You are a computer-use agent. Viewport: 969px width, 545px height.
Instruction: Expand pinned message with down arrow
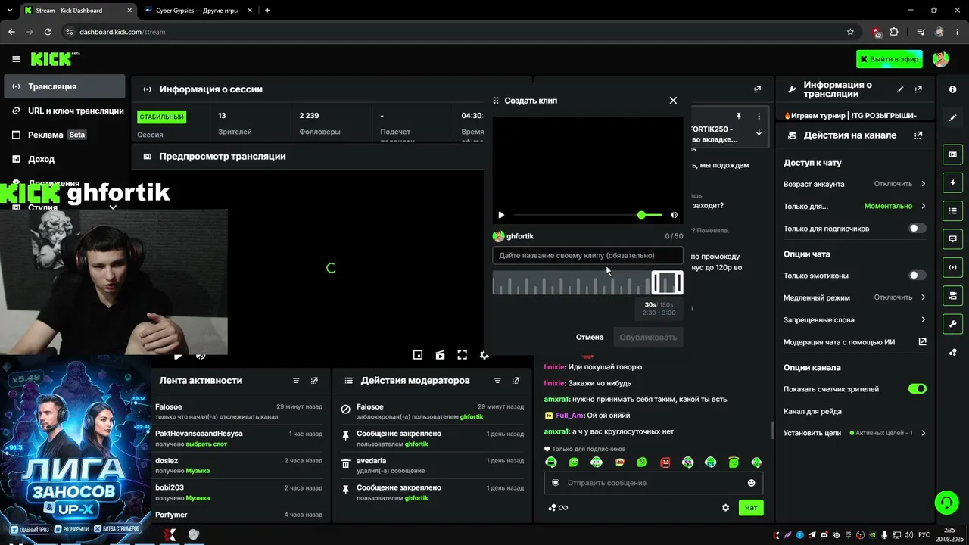coord(759,132)
